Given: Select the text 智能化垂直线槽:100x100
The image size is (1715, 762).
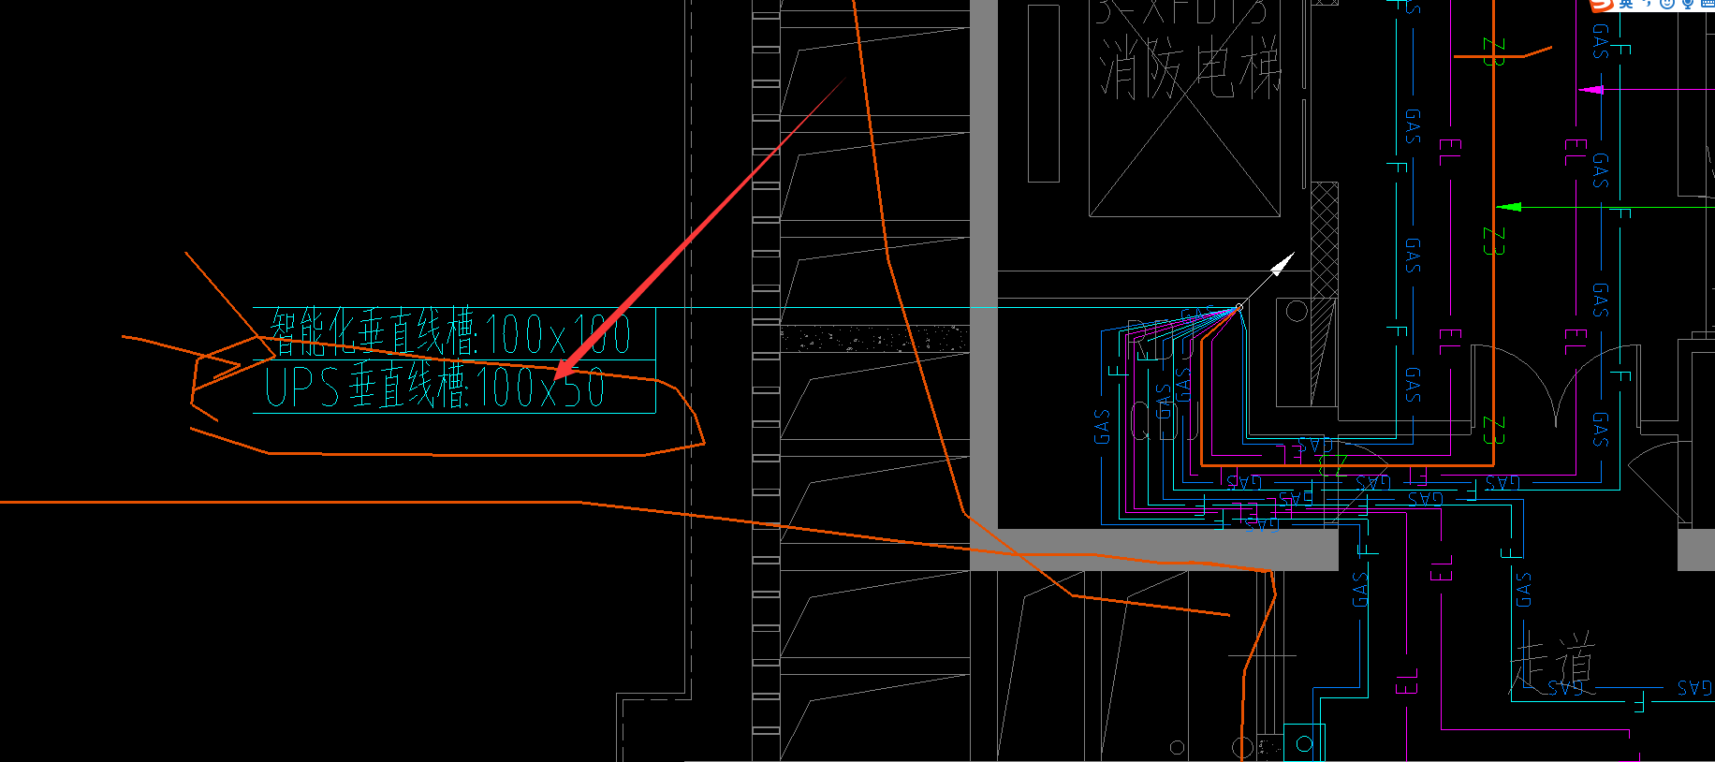Looking at the screenshot, I should coord(451,332).
